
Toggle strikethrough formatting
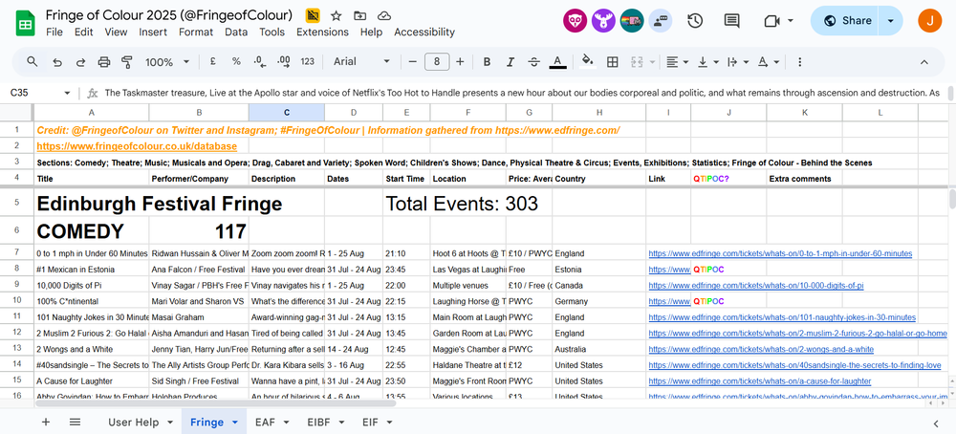pos(533,61)
